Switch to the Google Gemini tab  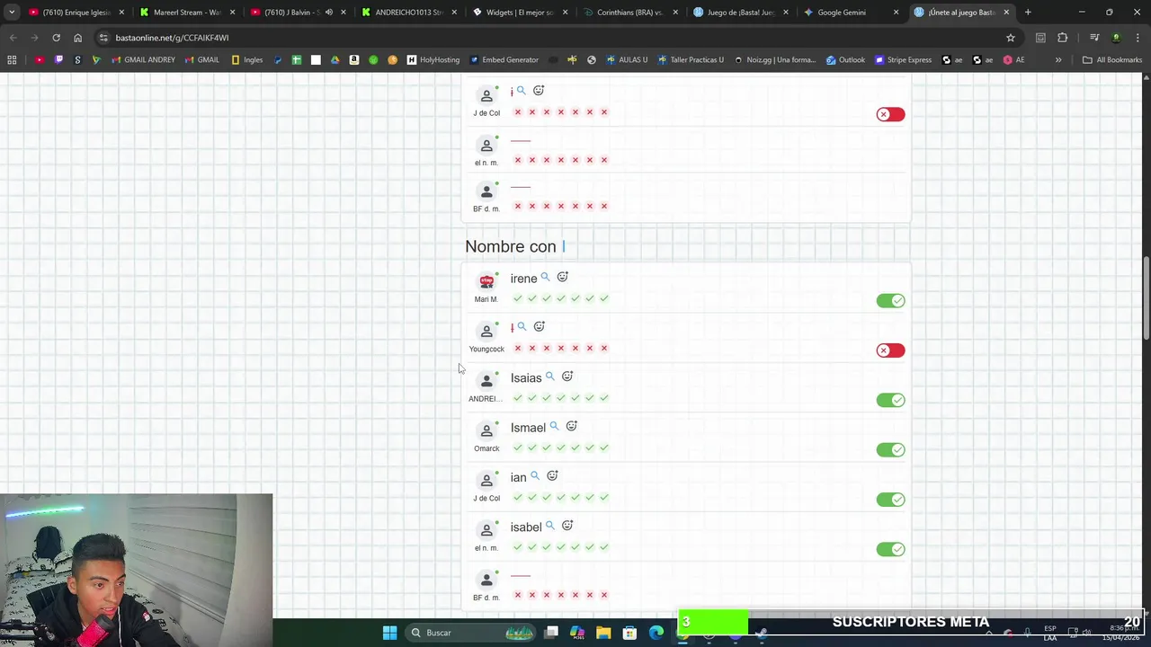pyautogui.click(x=852, y=13)
